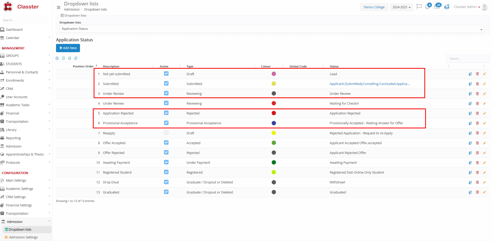Click the Add New button
The height and width of the screenshot is (241, 493).
(x=68, y=48)
